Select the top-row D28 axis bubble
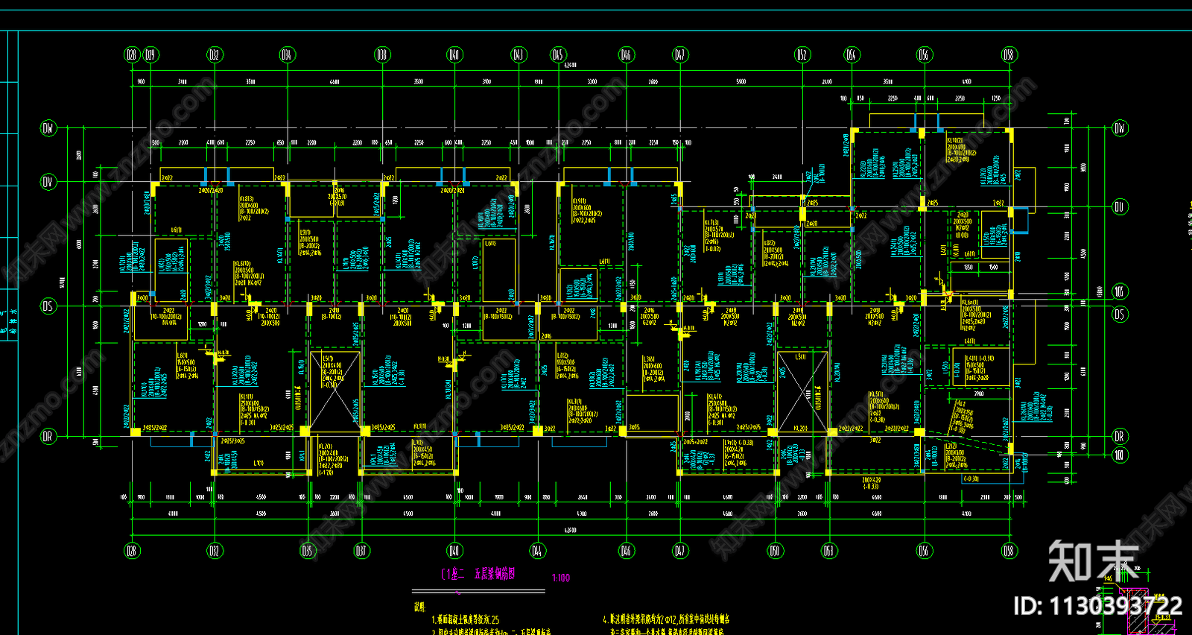Screen dimensions: 1192x635 tap(132, 54)
